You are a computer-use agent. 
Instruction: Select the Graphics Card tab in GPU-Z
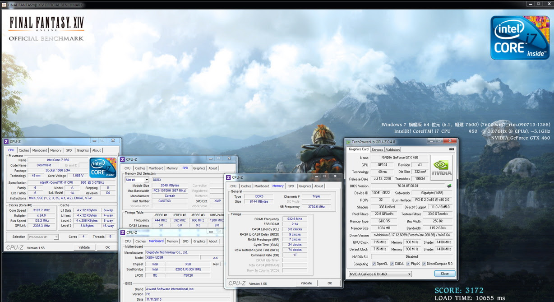(x=359, y=149)
